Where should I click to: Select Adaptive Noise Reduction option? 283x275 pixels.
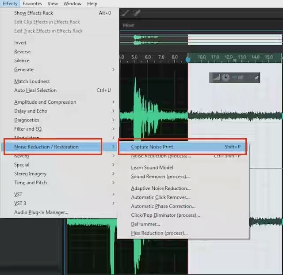tap(161, 188)
